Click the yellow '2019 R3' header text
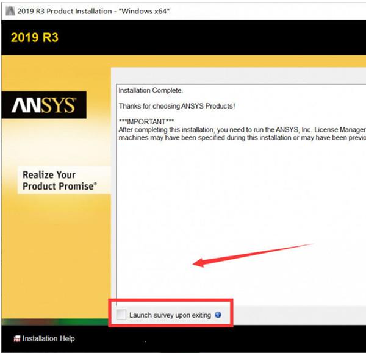This screenshot has width=366, height=353. click(35, 37)
